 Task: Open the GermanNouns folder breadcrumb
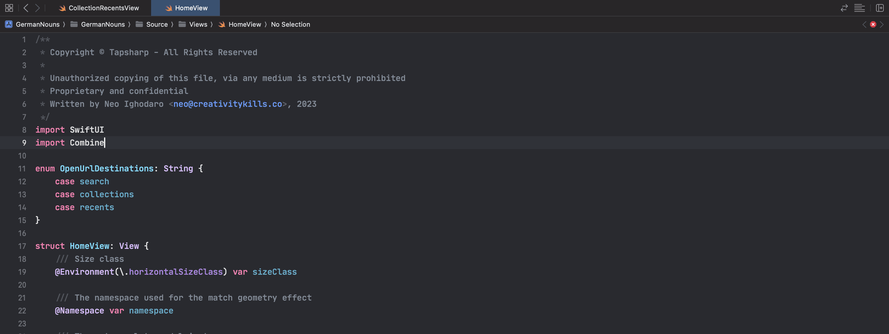pyautogui.click(x=103, y=24)
